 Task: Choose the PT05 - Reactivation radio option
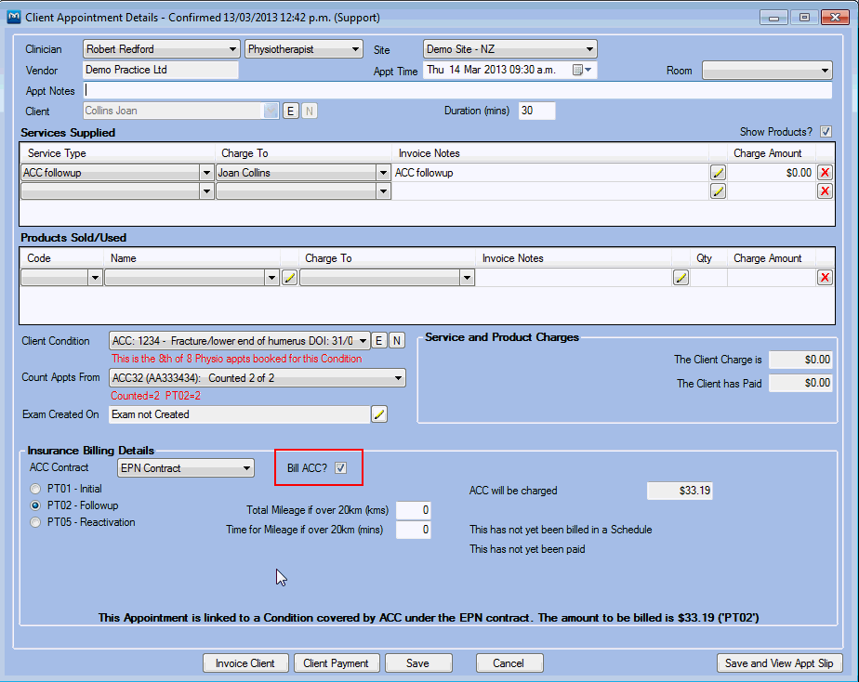pos(35,522)
